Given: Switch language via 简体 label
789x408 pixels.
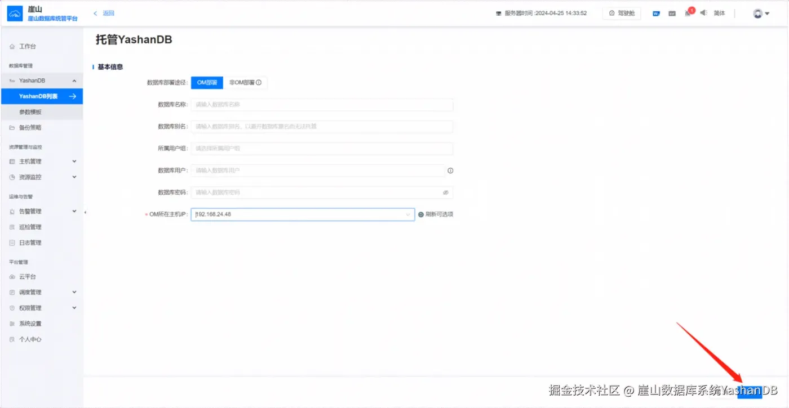Looking at the screenshot, I should pyautogui.click(x=719, y=13).
